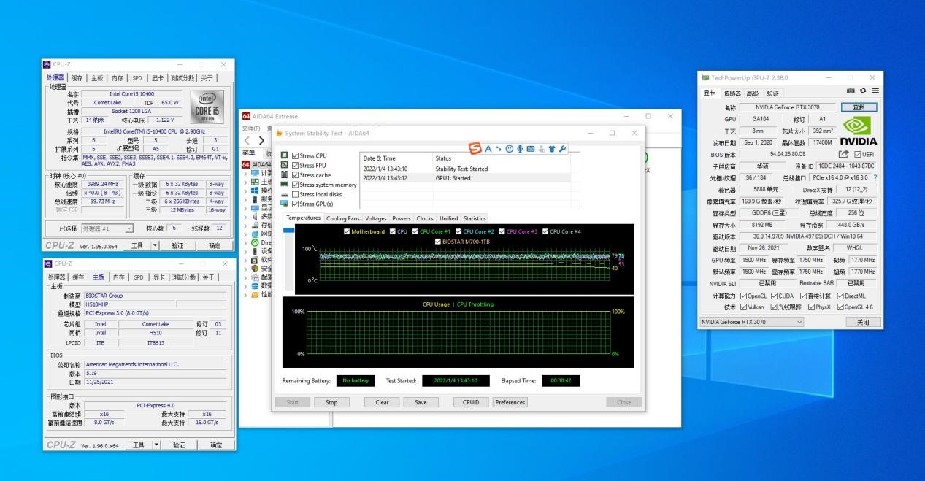Uncheck Motherboard in the temperature graph legend
Image resolution: width=925 pixels, height=481 pixels.
347,231
